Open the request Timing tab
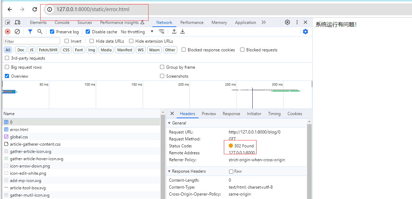This screenshot has width=412, height=199. click(x=274, y=114)
